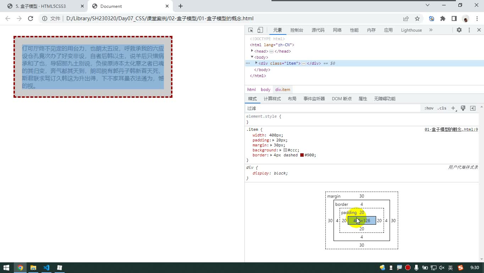Viewport: 484px width, 273px height.
Task: Close the 盒子模型 HTML5CSS3 tab
Action: (82, 6)
